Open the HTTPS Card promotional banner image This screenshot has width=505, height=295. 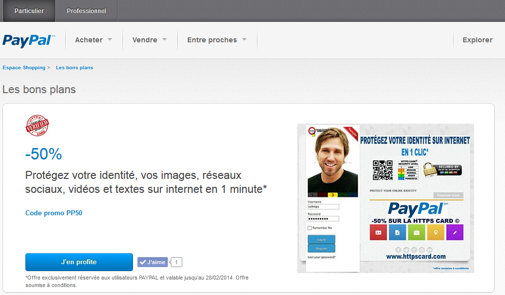[x=385, y=198]
